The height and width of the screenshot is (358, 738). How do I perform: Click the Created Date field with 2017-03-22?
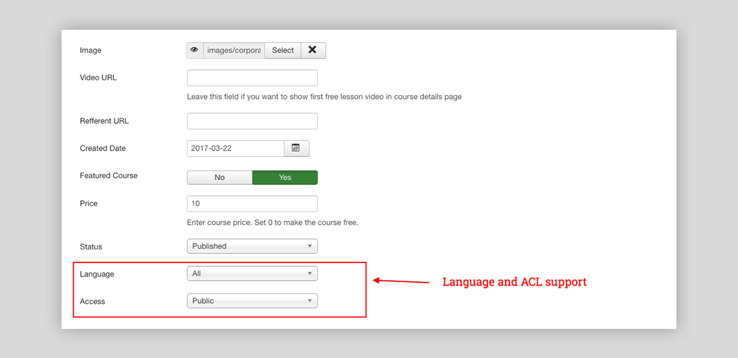(235, 148)
